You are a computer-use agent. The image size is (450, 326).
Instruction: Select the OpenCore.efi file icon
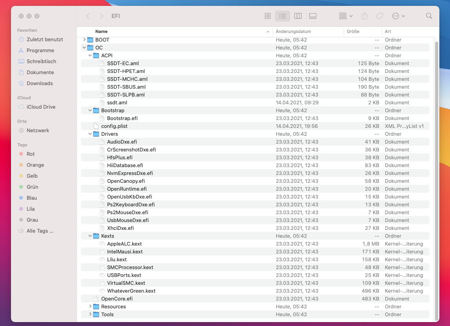[x=96, y=299]
